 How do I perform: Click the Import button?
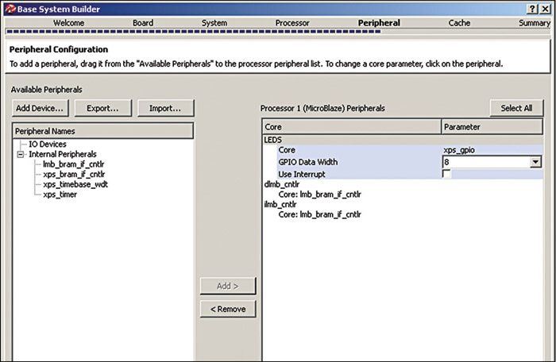[x=165, y=108]
